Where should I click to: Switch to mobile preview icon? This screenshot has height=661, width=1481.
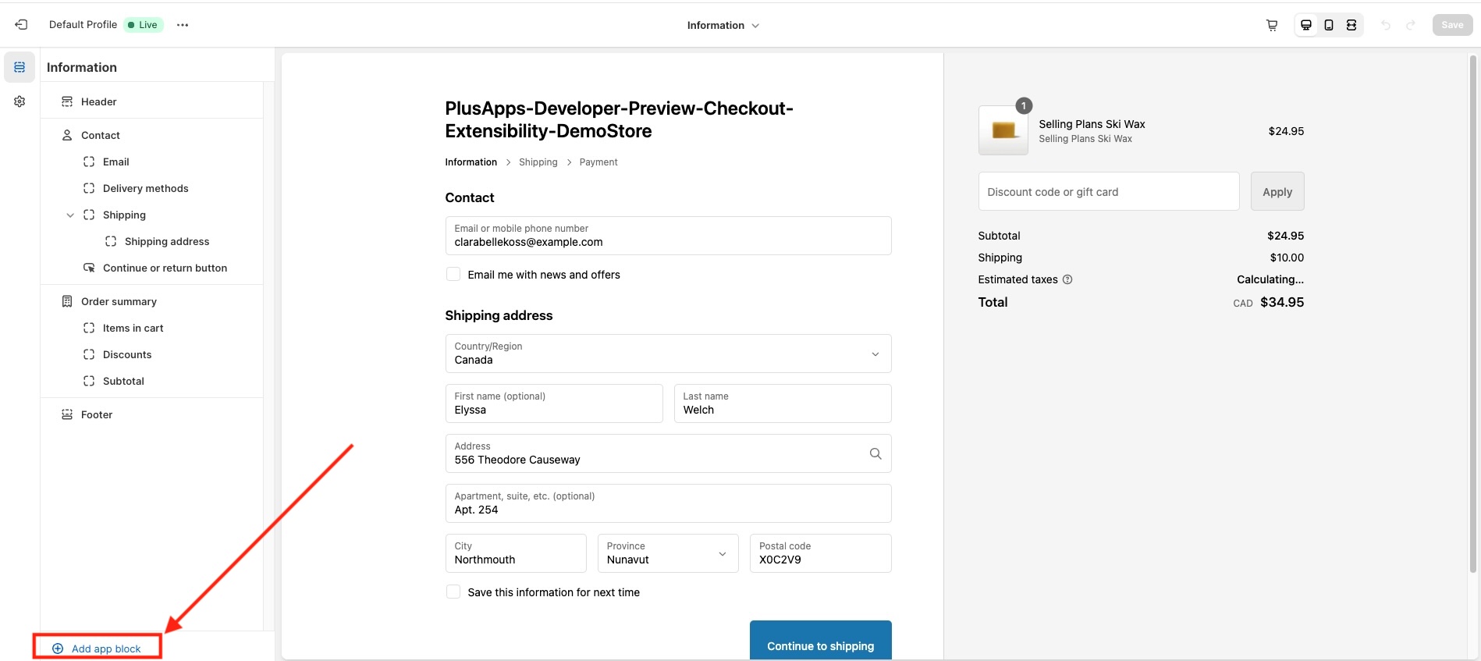tap(1329, 25)
